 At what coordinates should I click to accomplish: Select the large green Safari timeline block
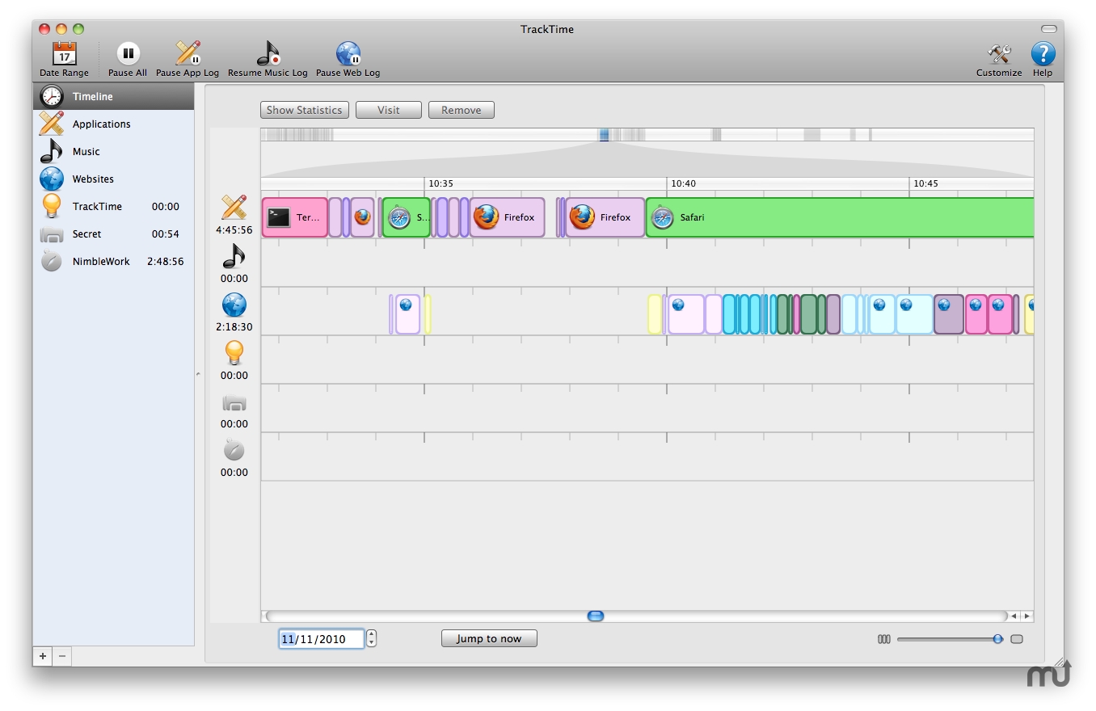click(841, 217)
